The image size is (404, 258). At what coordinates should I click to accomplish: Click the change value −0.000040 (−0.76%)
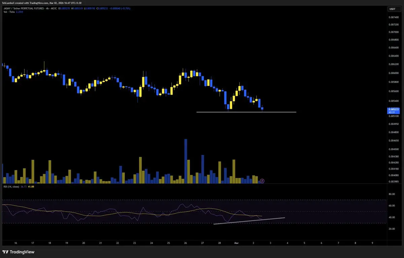(120, 8)
